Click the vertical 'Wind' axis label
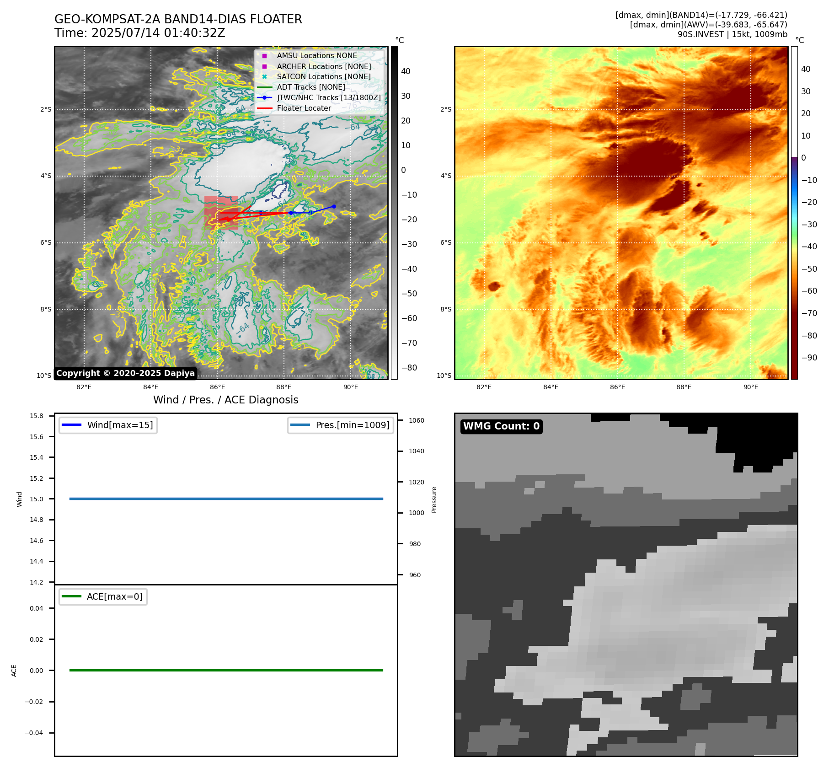Image resolution: width=829 pixels, height=773 pixels. tap(19, 499)
